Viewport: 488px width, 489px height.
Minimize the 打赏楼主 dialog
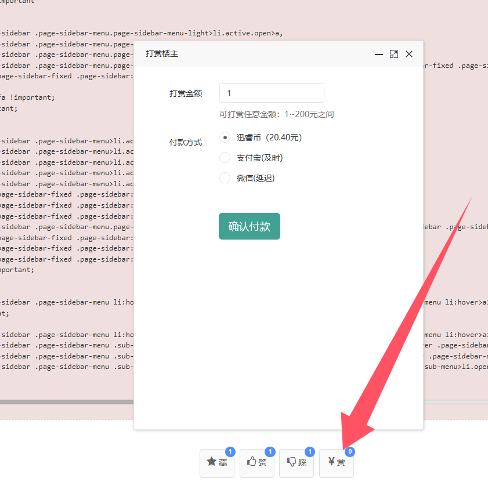(x=379, y=54)
